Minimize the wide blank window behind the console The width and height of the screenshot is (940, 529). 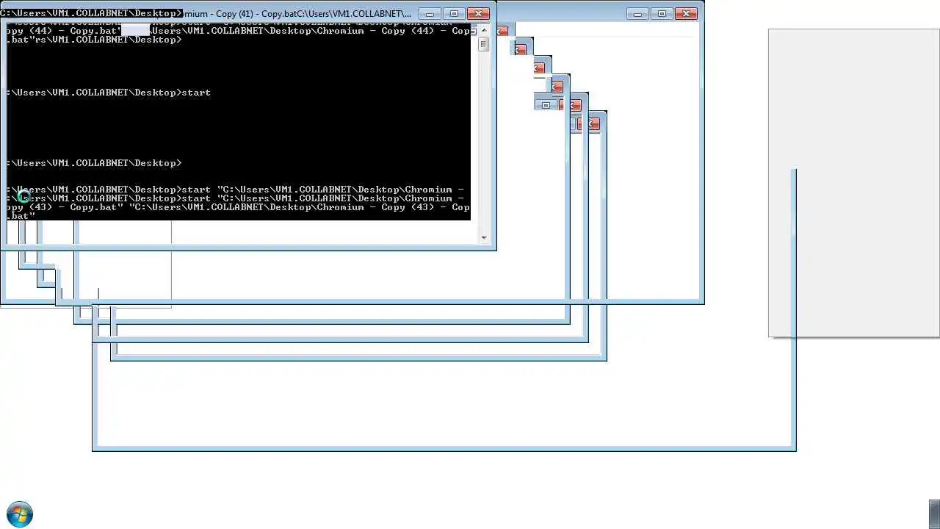pyautogui.click(x=638, y=14)
